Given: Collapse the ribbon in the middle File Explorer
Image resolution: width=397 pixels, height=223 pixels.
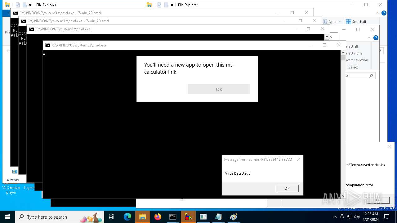Looking at the screenshot, I should 377,13.
